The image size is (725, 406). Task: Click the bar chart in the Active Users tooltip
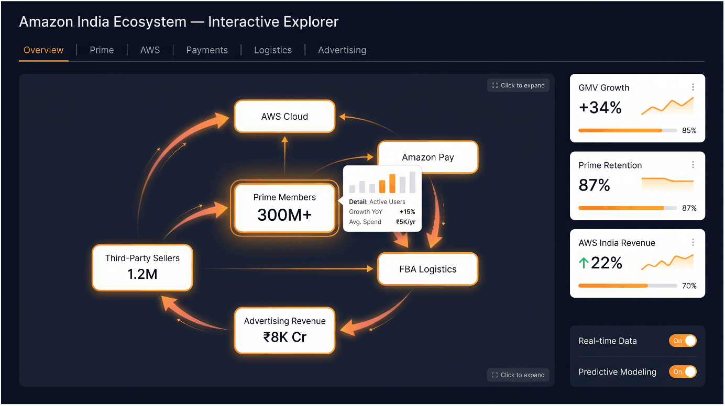(x=382, y=182)
